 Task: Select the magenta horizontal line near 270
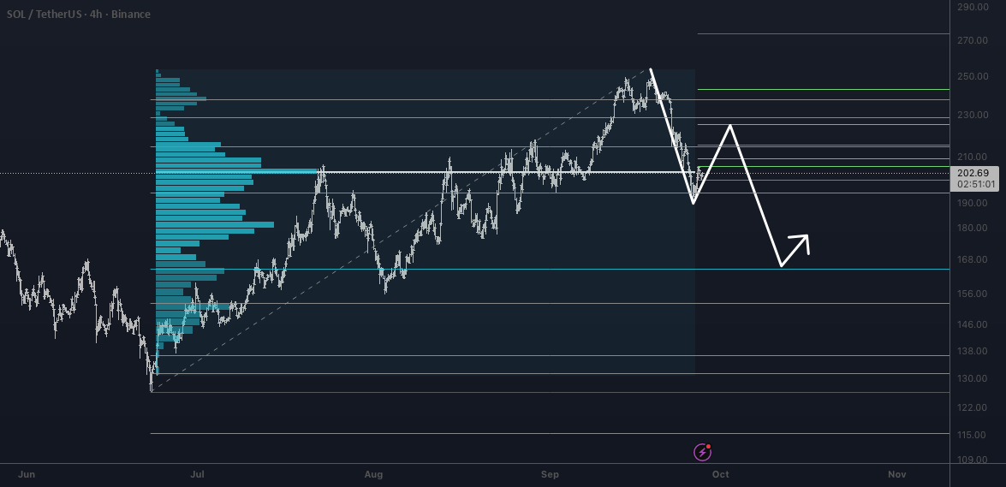pos(823,33)
